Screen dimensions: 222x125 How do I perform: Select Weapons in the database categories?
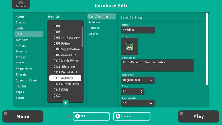(x=22, y=40)
